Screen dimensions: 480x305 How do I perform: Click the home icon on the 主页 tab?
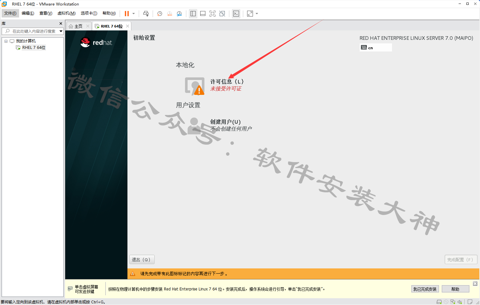tap(71, 26)
